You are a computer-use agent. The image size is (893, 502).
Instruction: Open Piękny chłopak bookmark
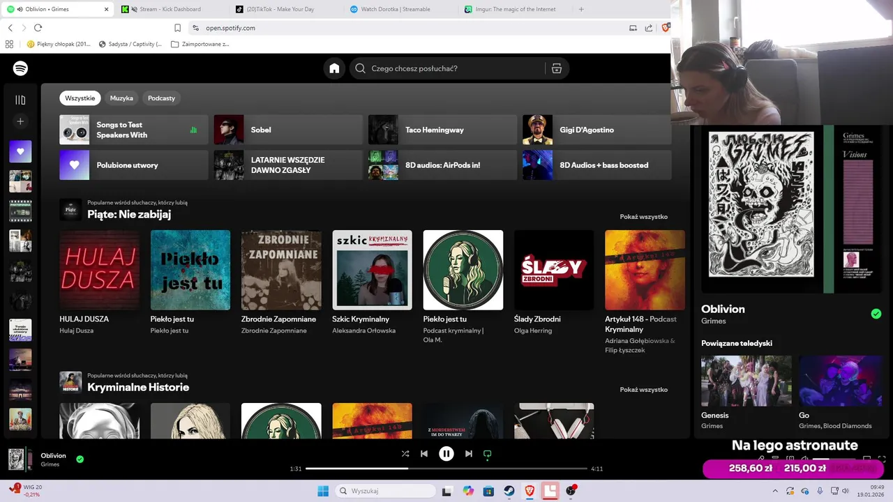pyautogui.click(x=59, y=44)
